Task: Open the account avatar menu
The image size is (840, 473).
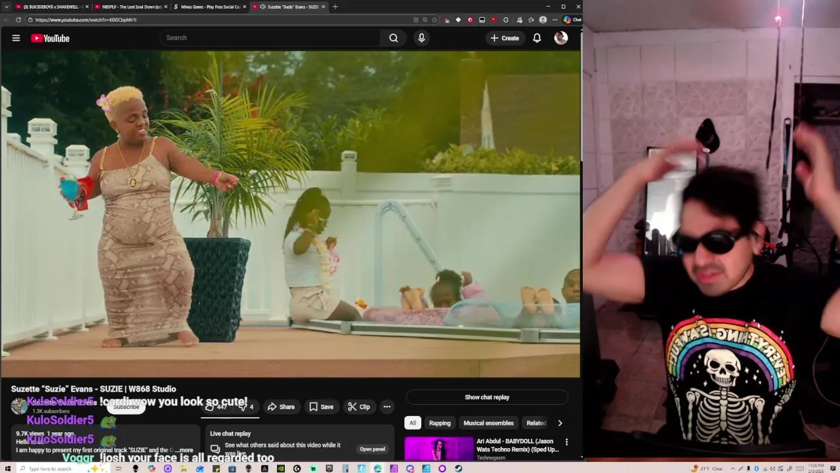Action: coord(560,38)
